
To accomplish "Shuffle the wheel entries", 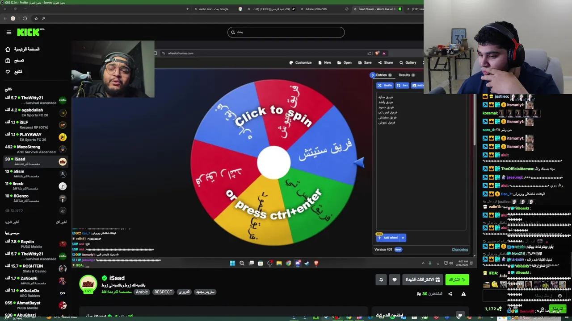I will [x=385, y=85].
